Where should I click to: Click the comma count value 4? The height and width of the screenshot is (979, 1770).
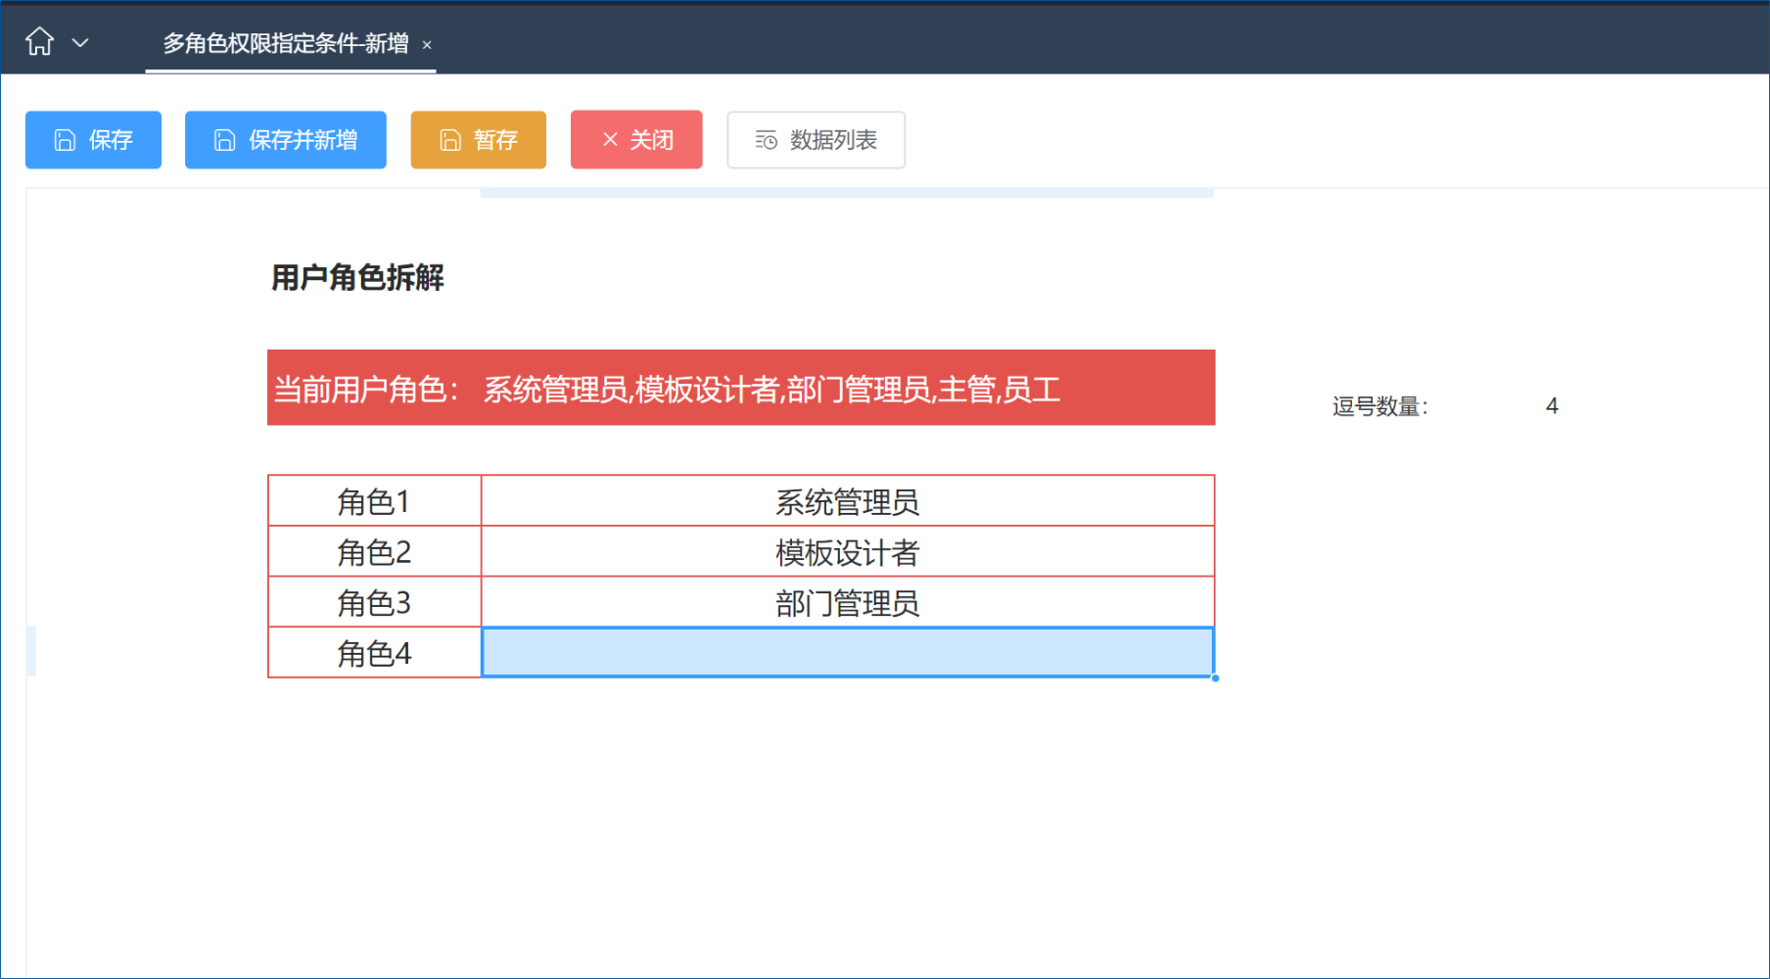[x=1552, y=406]
